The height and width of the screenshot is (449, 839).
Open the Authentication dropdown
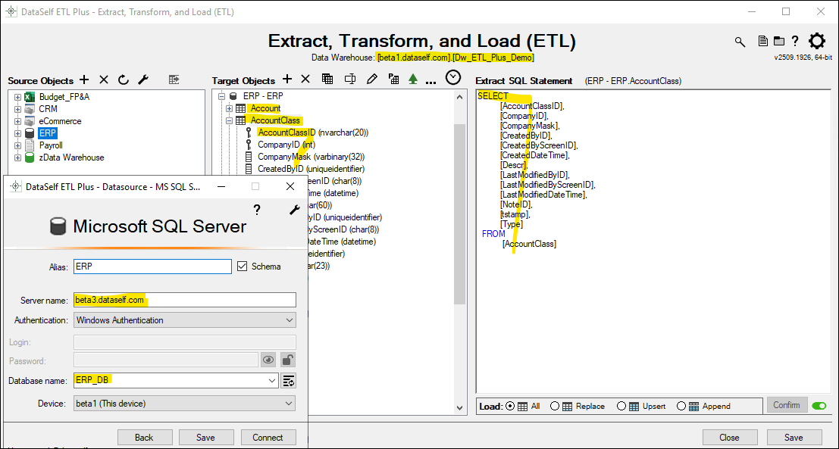185,320
